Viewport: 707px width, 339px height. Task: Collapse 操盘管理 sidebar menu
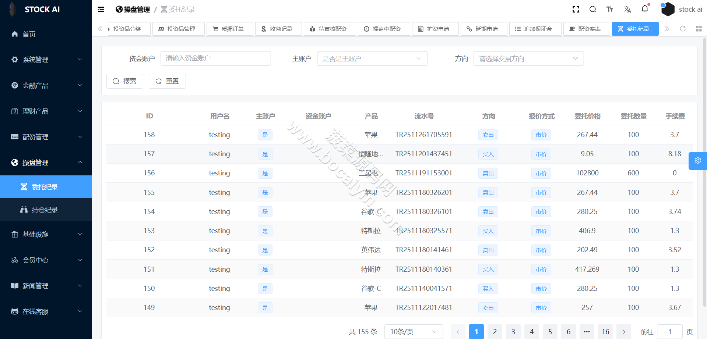[46, 163]
